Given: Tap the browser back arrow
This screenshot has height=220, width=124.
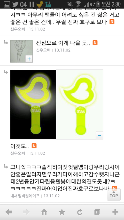Looking at the screenshot, I should [9, 212].
